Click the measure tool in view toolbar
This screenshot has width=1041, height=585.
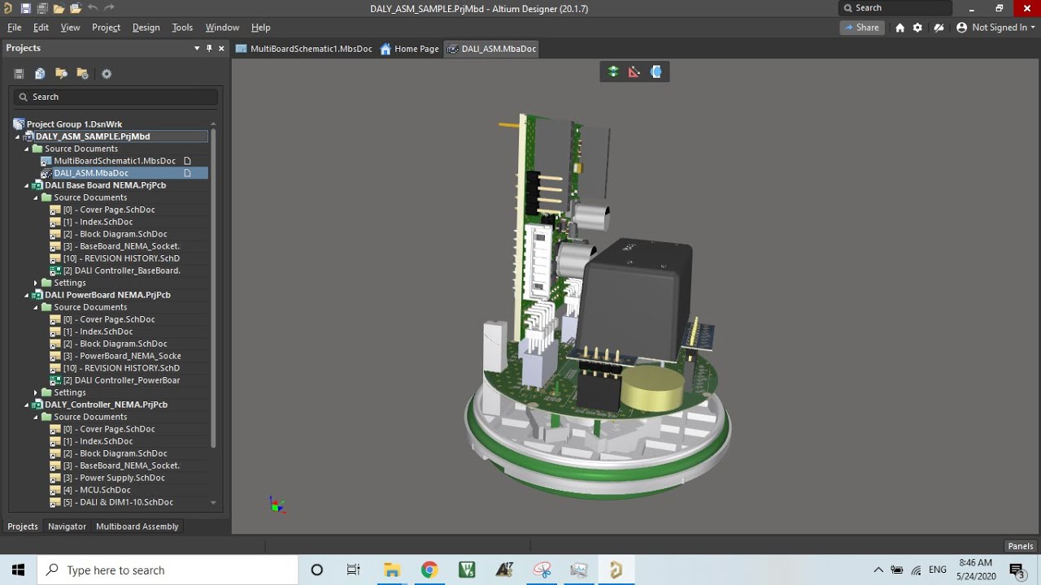click(634, 71)
